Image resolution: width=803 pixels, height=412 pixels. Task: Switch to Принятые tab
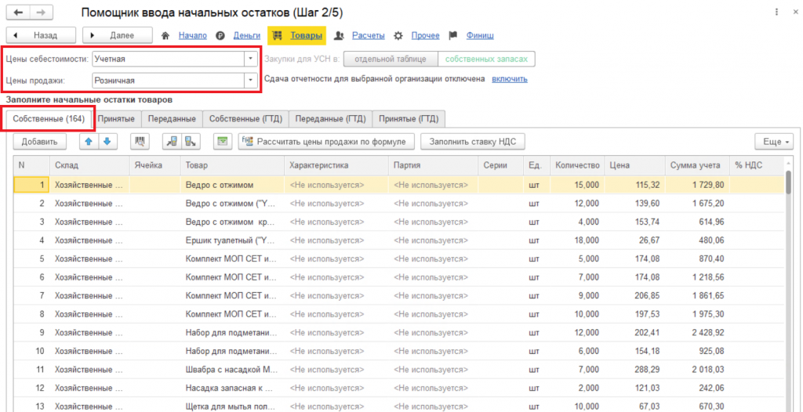116,119
